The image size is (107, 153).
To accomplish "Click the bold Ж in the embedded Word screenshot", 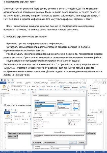I will [15, 119].
